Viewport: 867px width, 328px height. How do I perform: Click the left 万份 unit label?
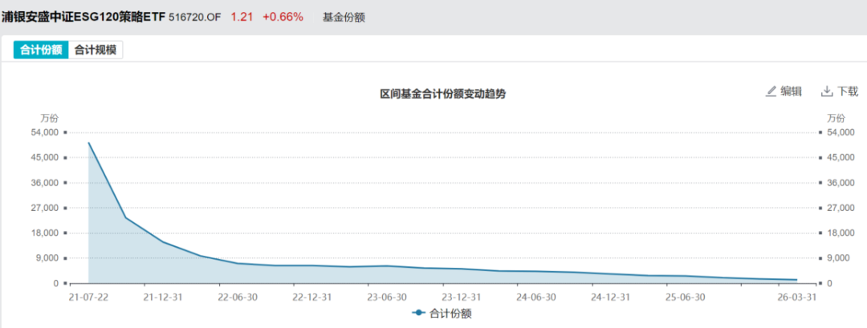[49, 118]
